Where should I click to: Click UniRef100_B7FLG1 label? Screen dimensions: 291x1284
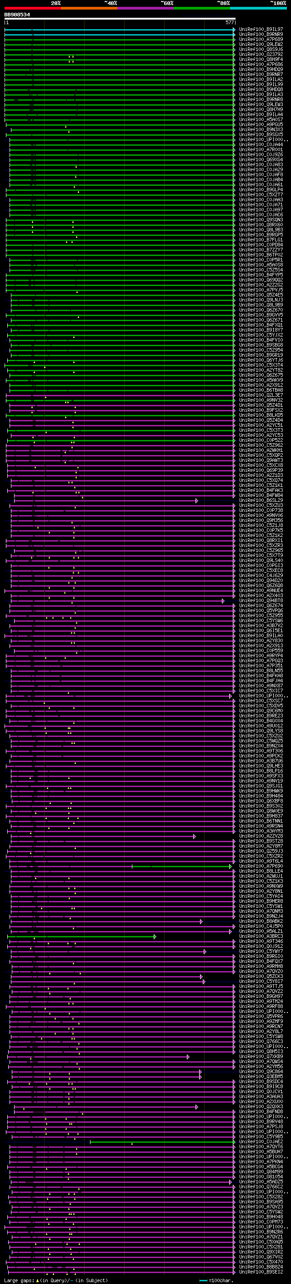(261, 240)
